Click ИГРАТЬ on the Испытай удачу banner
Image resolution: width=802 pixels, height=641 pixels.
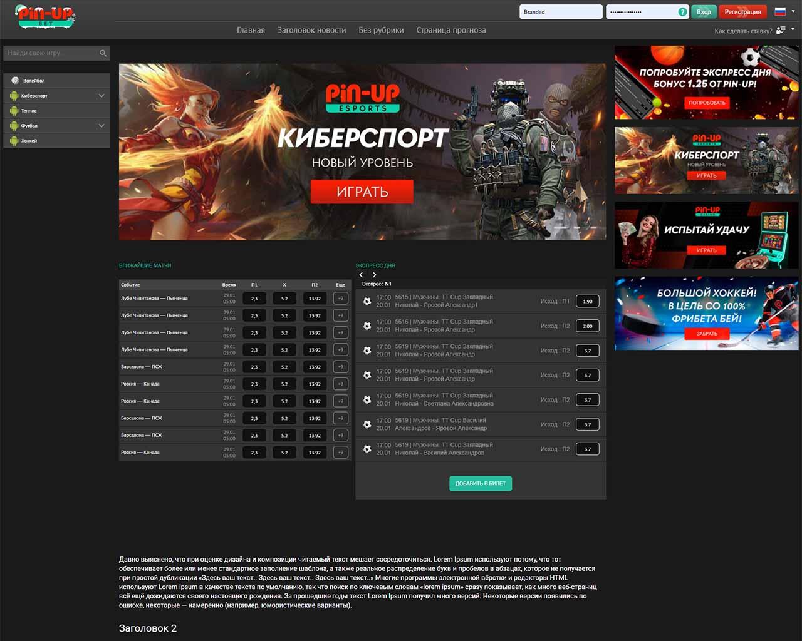[706, 250]
